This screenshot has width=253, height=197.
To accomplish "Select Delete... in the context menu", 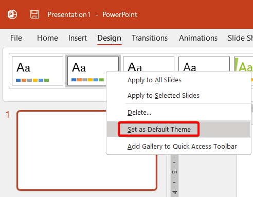I will coord(139,113).
